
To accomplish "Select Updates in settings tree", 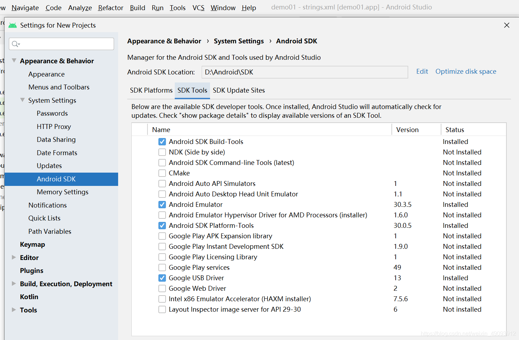I will (x=49, y=166).
